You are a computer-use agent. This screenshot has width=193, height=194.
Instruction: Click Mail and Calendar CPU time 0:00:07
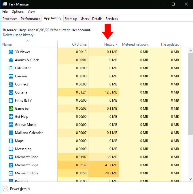(81, 133)
